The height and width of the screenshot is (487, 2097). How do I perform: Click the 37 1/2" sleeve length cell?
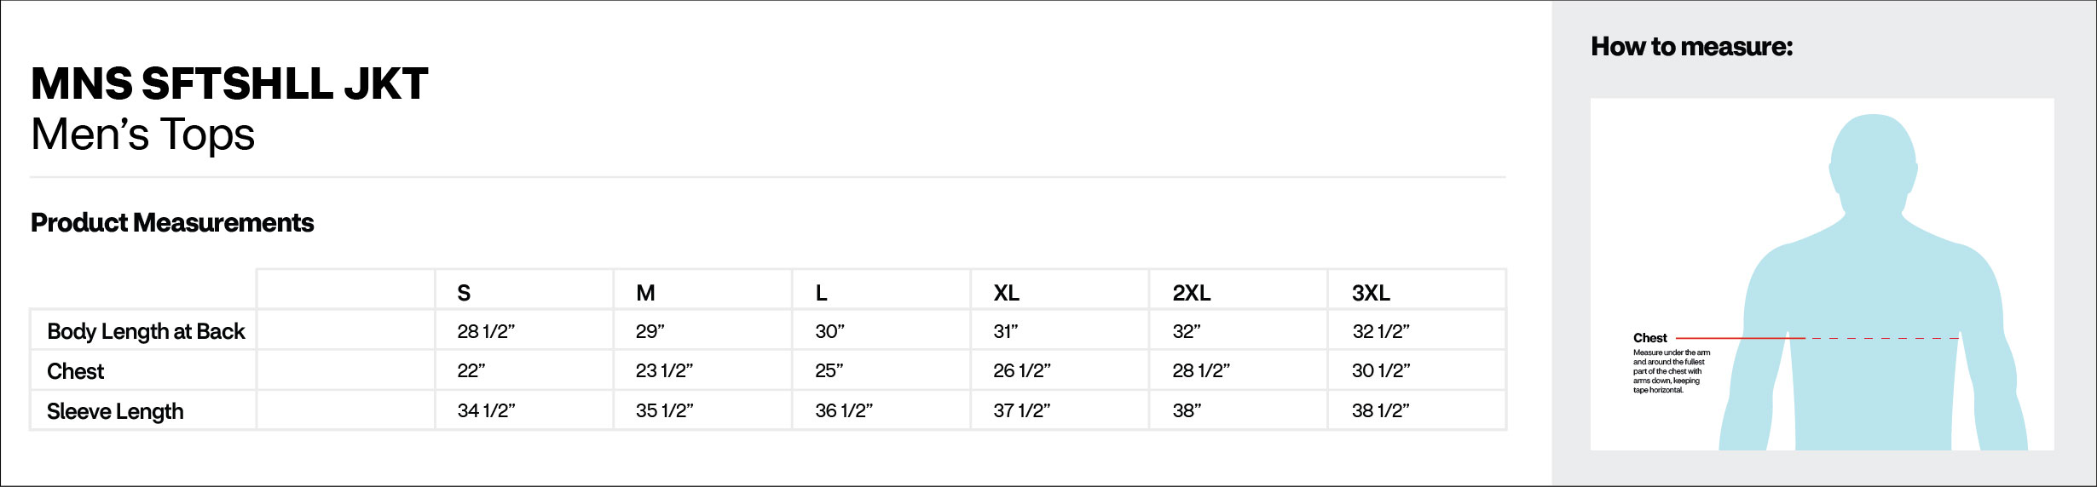tap(1021, 411)
